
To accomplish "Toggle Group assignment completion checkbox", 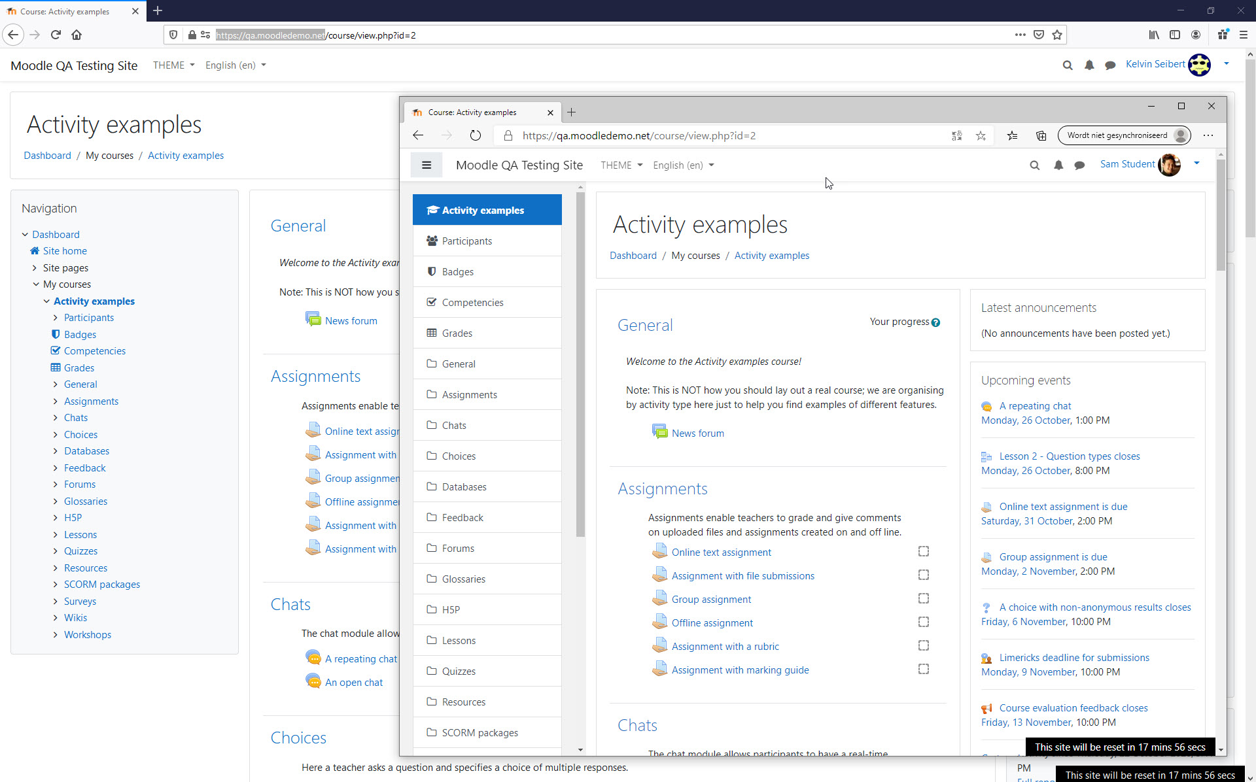I will [x=923, y=598].
